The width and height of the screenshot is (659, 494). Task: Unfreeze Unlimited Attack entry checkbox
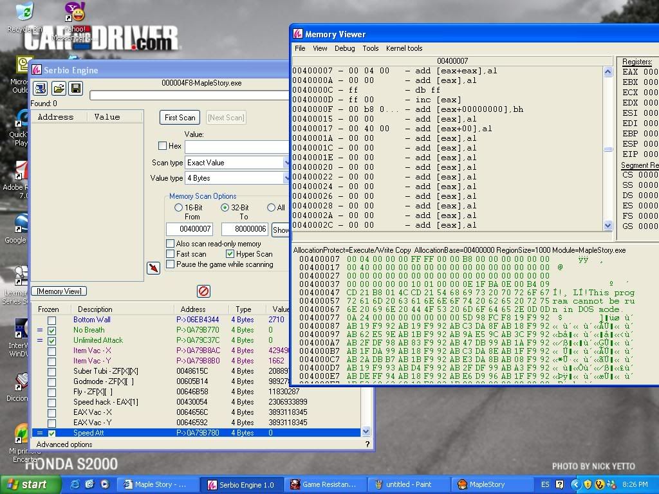tap(51, 341)
